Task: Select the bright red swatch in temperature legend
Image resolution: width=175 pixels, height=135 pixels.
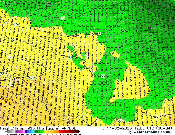Action: [60, 131]
